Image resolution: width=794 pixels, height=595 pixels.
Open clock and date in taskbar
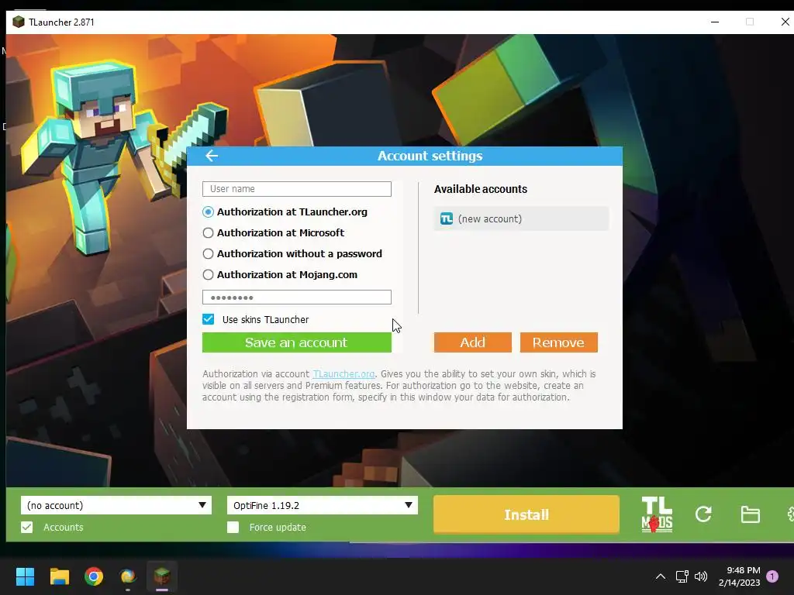tap(739, 576)
